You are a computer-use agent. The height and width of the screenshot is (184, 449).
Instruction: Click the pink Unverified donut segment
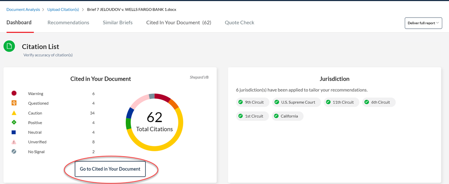tap(139, 101)
